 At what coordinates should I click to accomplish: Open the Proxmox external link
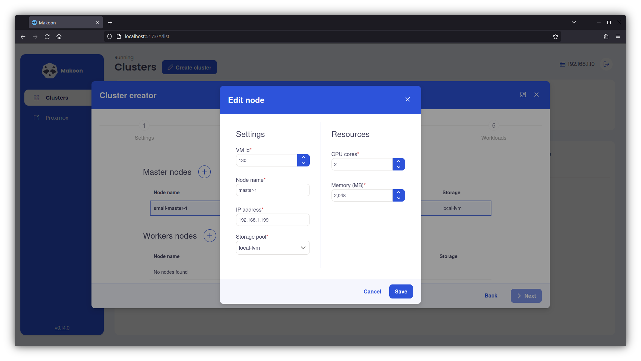pyautogui.click(x=57, y=118)
